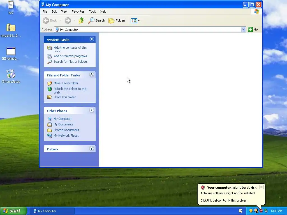Click the taskbar clock showing 5:00 AM

point(277,211)
